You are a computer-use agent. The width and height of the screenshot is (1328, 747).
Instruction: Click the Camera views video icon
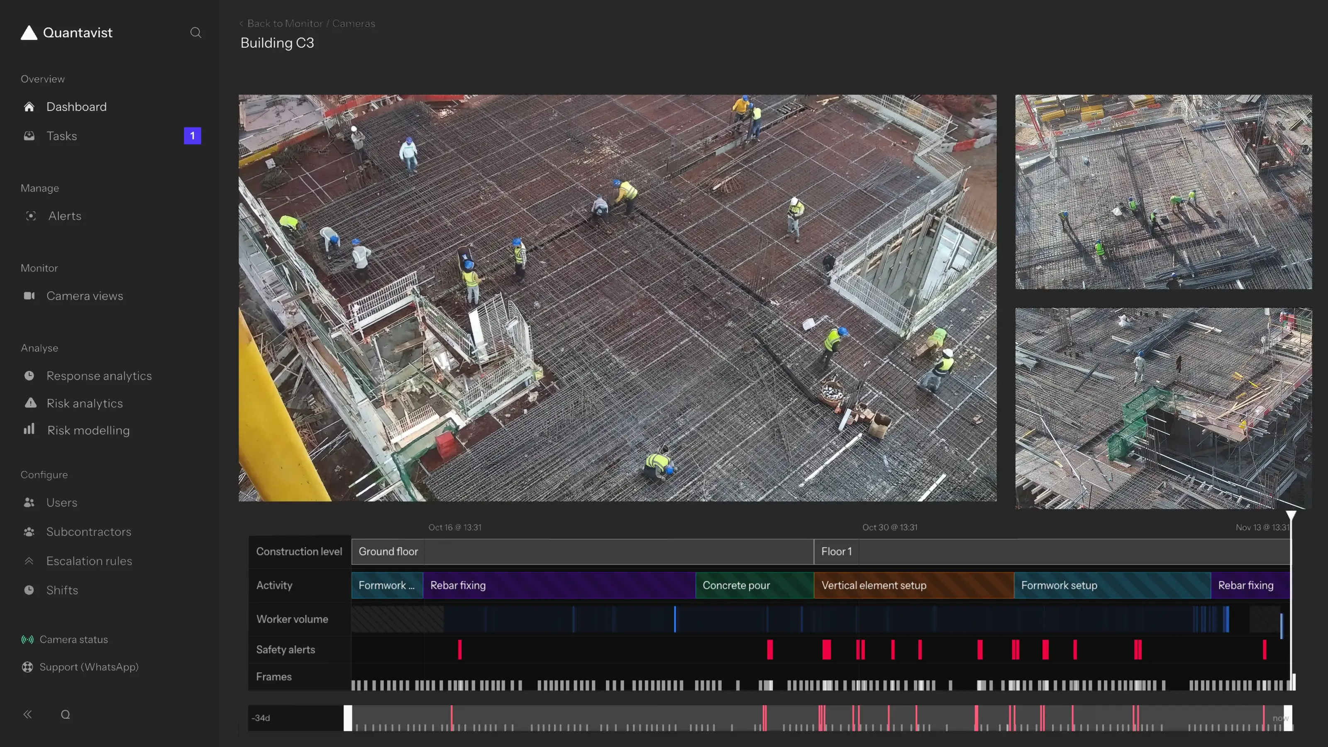(29, 296)
